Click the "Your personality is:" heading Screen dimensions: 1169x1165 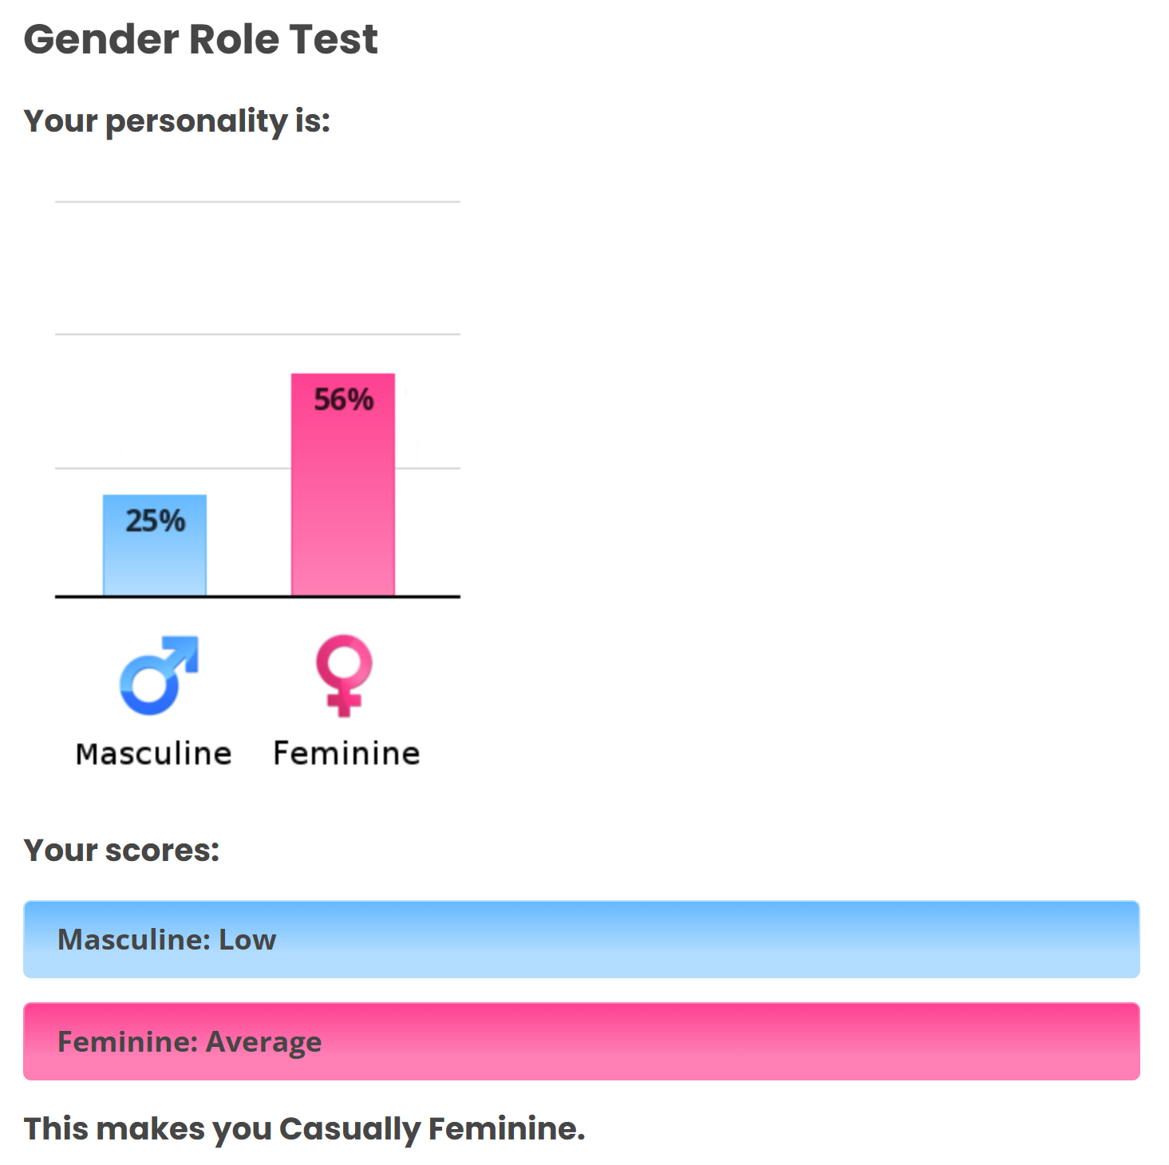[x=177, y=121]
